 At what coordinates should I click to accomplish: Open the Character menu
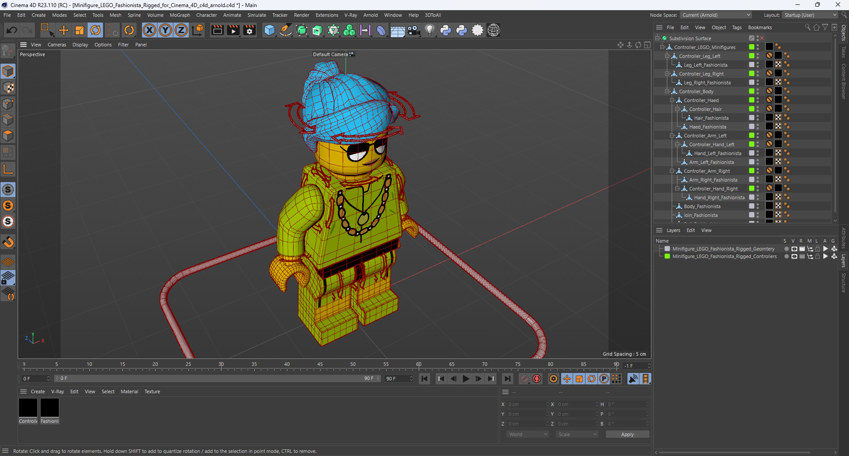pos(207,15)
